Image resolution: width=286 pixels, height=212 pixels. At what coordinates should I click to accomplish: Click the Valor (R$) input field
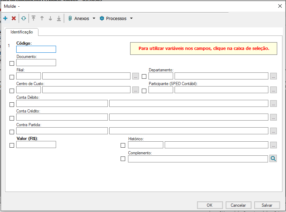[x=36, y=144]
